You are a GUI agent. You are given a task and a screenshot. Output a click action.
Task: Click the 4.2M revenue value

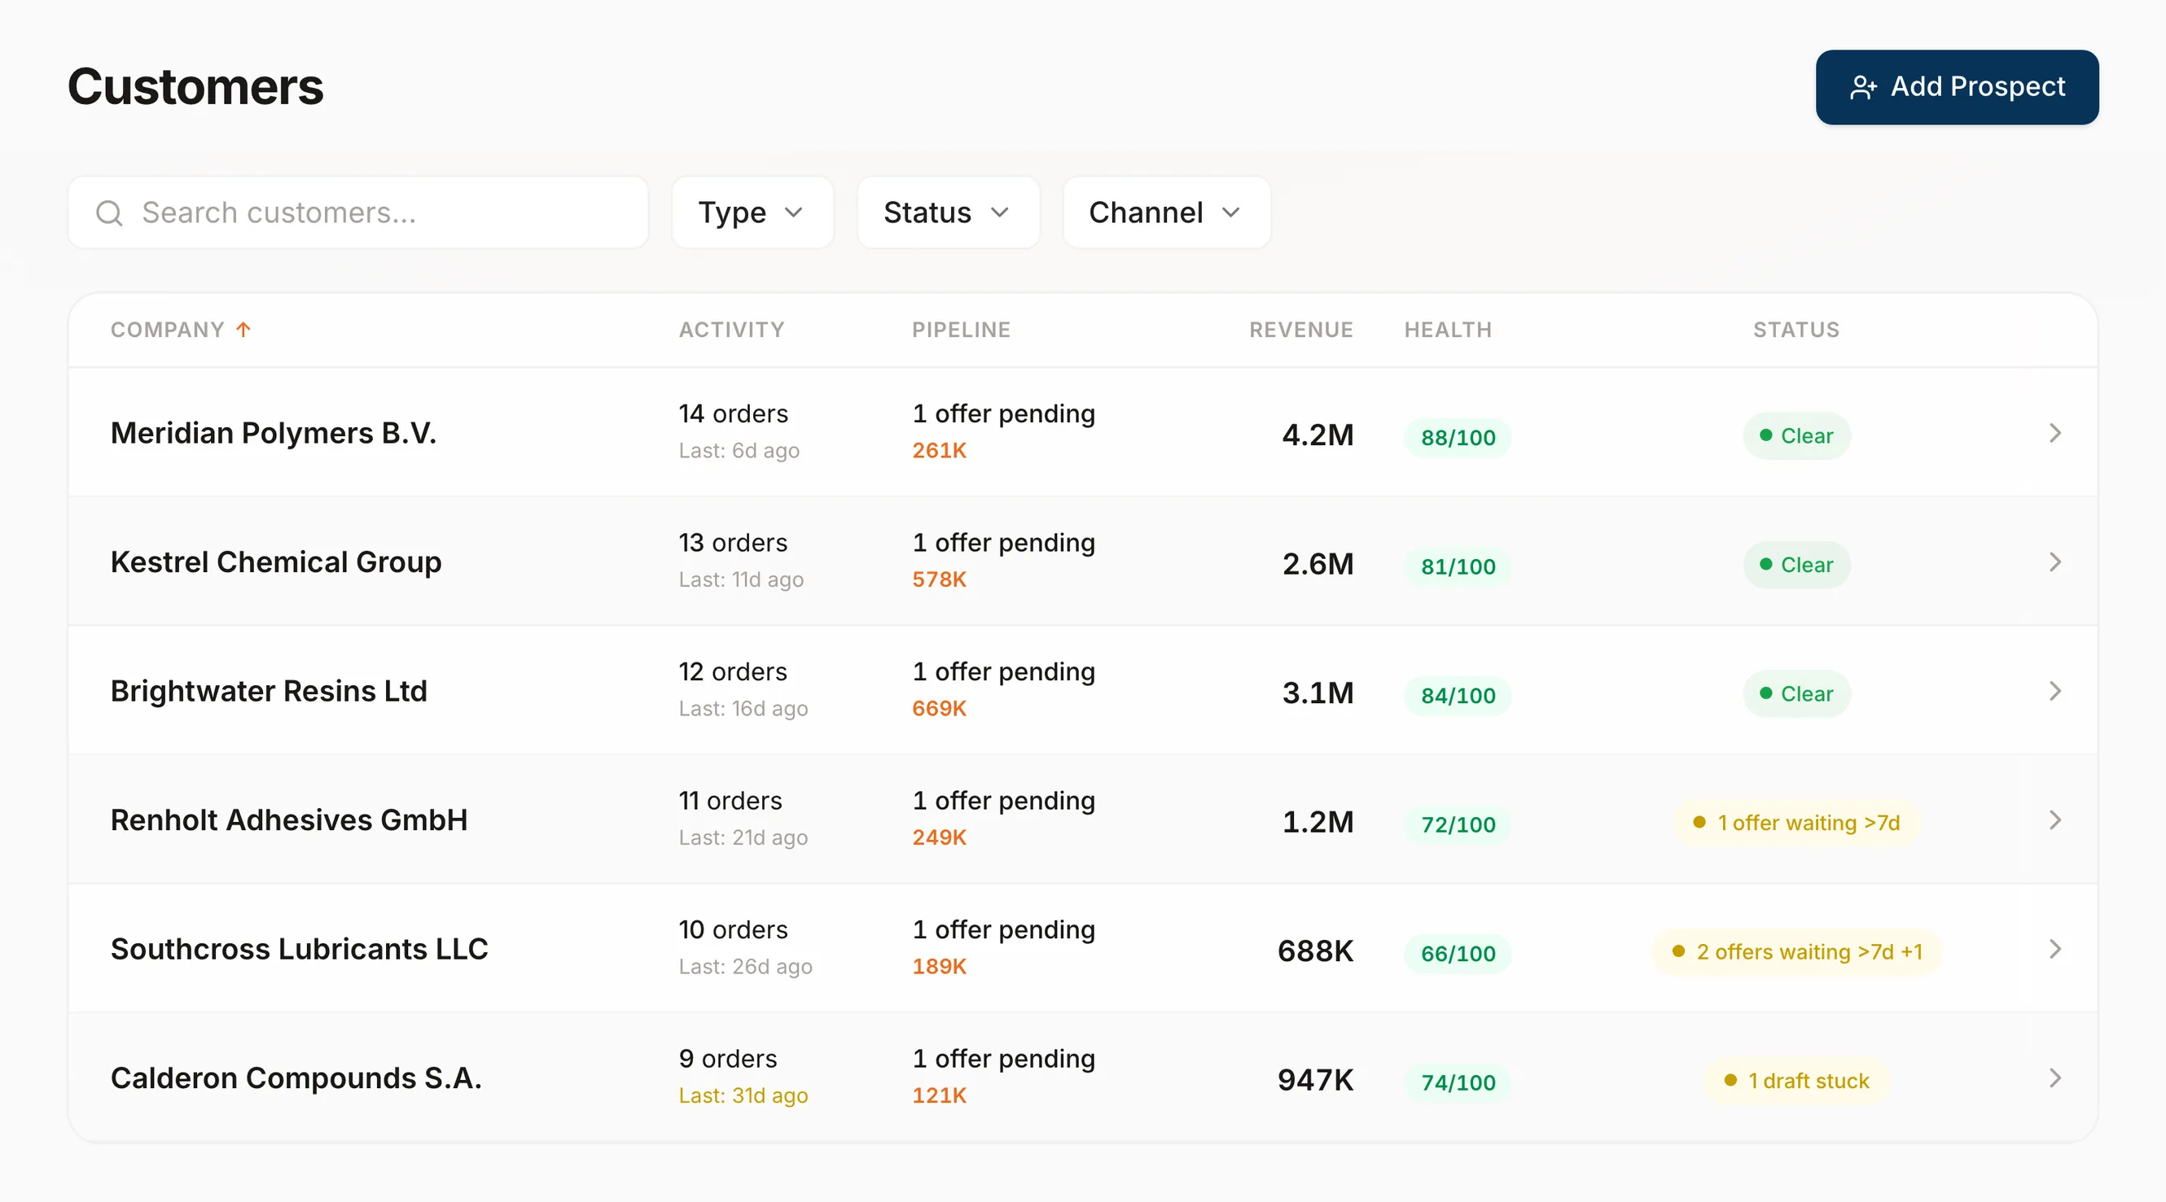point(1318,435)
